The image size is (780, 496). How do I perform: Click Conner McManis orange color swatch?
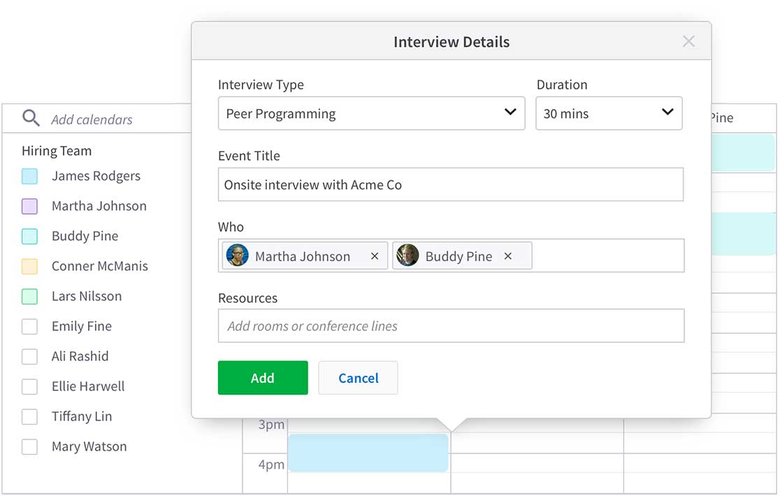coord(29,266)
